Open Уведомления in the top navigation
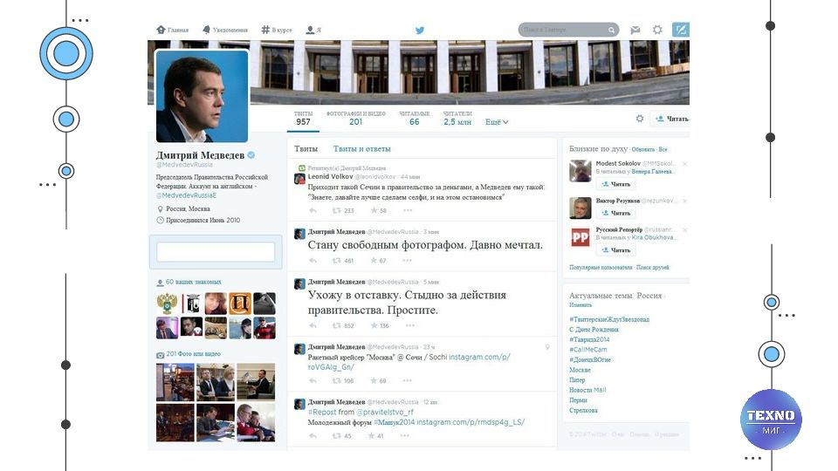This screenshot has width=838, height=471. (x=225, y=30)
